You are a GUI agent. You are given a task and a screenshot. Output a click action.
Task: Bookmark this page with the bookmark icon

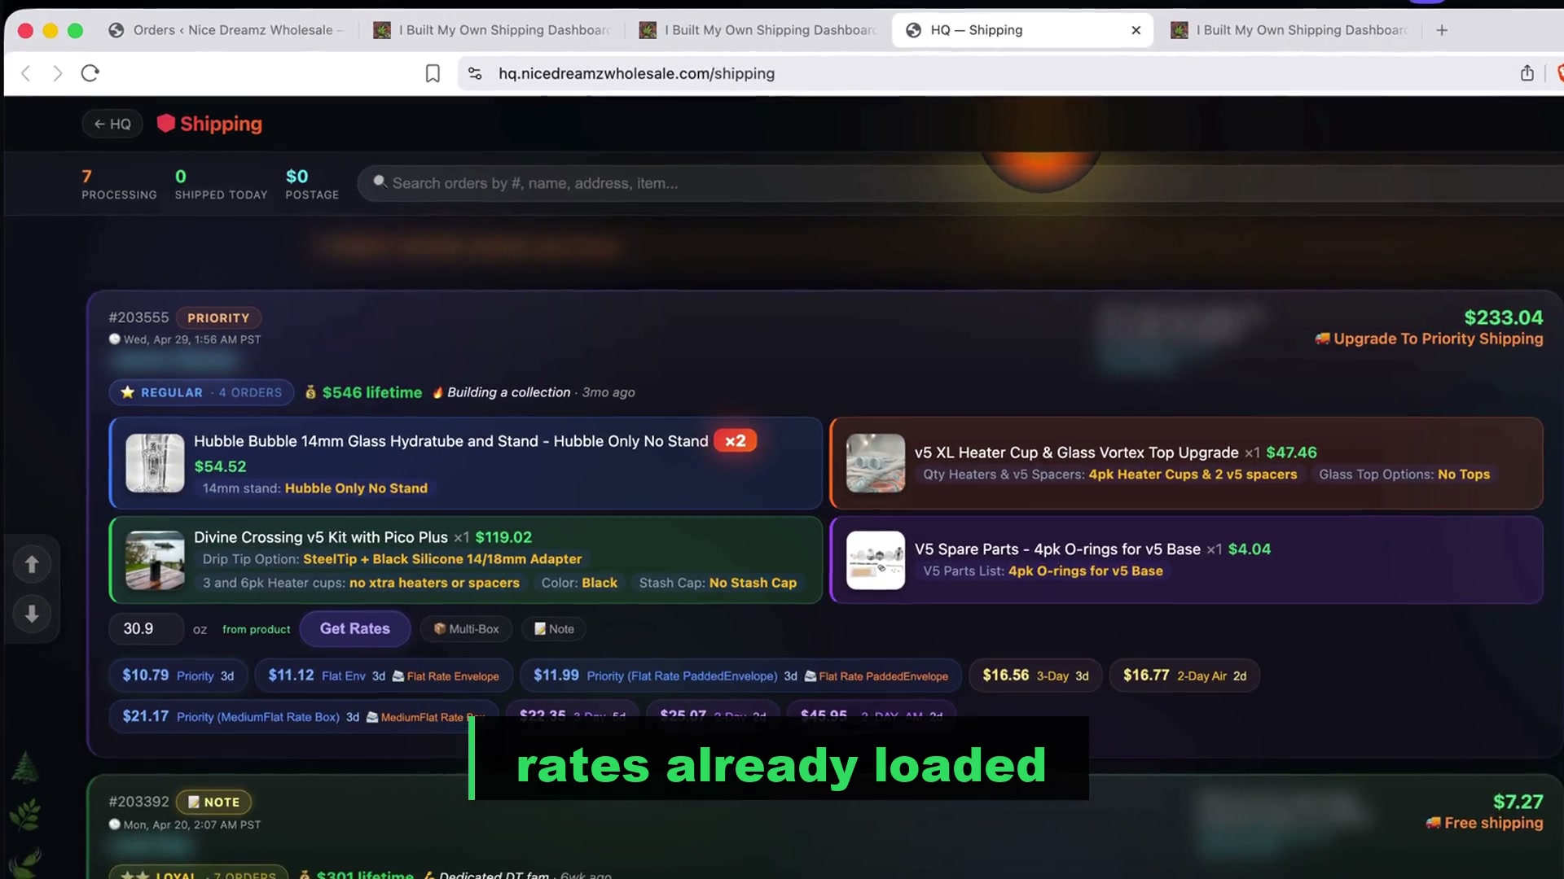(433, 73)
